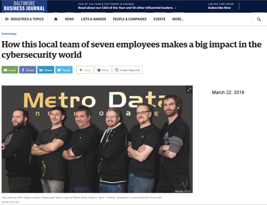Share article on Facebook
This screenshot has height=205, width=267.
[27, 70]
